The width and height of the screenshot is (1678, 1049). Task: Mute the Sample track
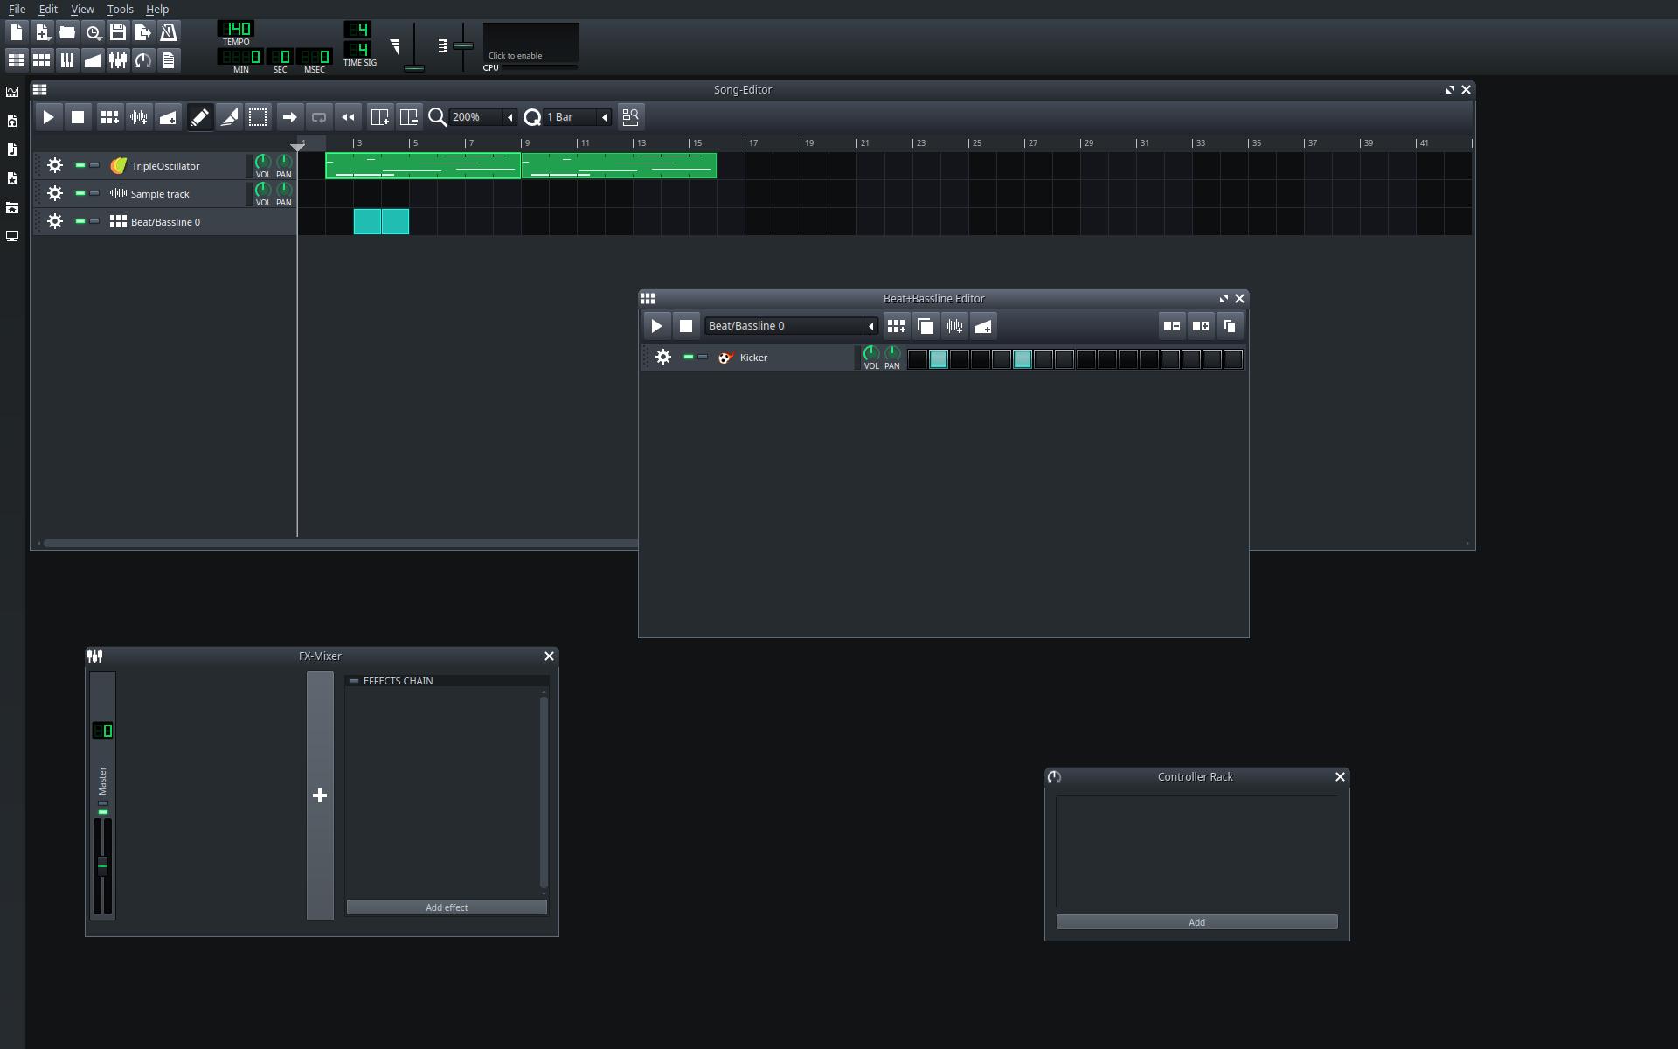pyautogui.click(x=80, y=193)
